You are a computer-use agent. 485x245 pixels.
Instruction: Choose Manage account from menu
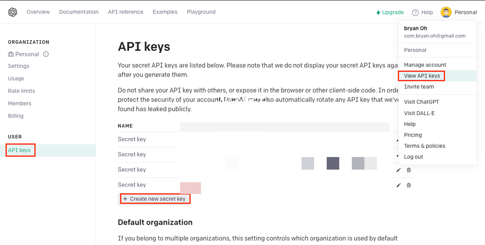(438, 65)
